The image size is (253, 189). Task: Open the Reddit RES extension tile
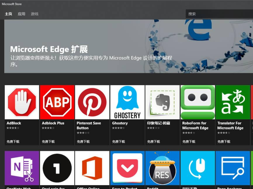tap(162, 168)
